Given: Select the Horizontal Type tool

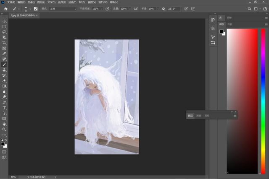Looking at the screenshot, I should pos(4,108).
